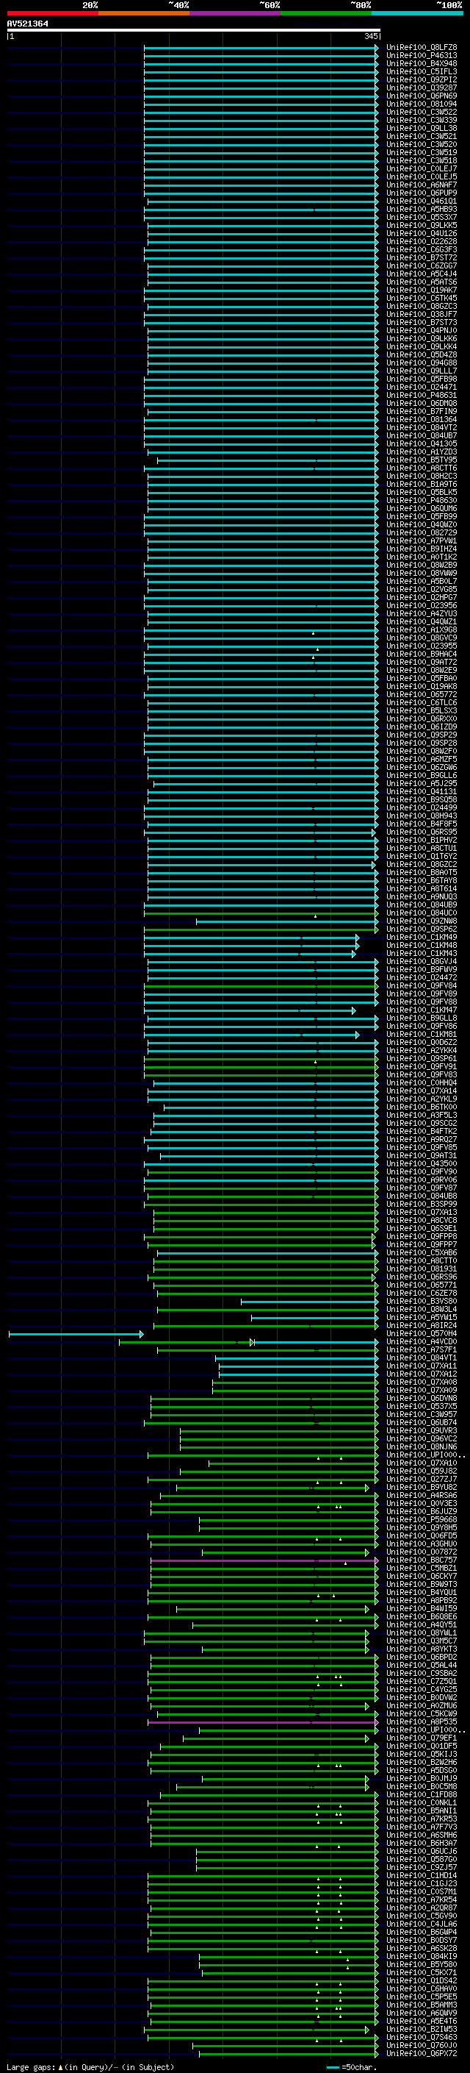
Task: Select the AV521364 query label
Action: point(27,24)
